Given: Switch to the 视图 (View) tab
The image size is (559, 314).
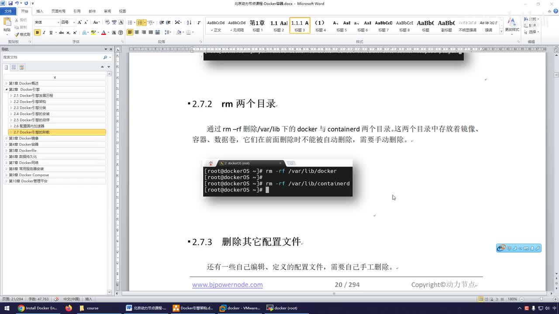Looking at the screenshot, I should 122,11.
